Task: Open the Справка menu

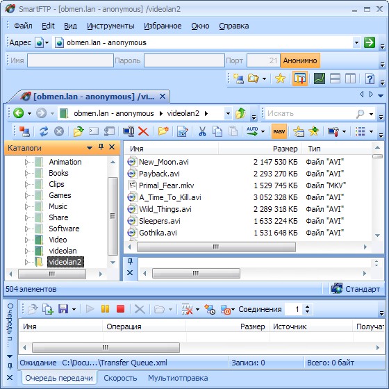Action: (233, 26)
